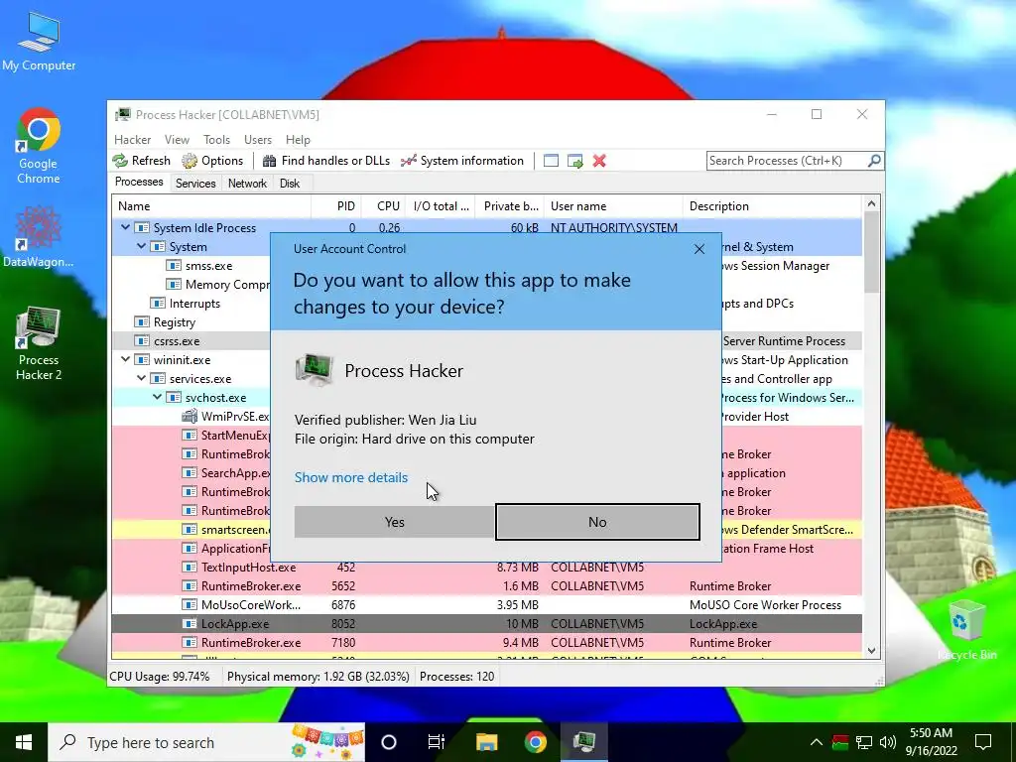The image size is (1016, 762).
Task: Collapse the wininit.exe tree node
Action: point(126,359)
